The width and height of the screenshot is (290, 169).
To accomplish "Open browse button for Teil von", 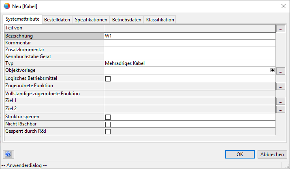I will 281,29.
